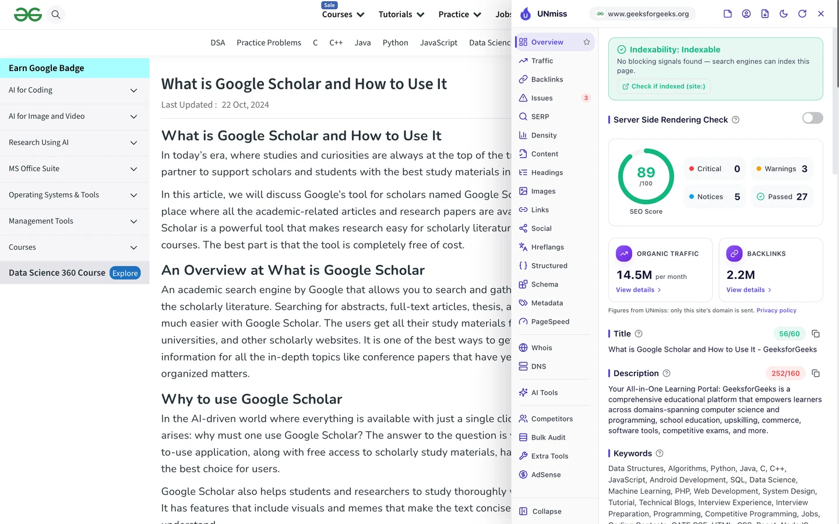Image resolution: width=839 pixels, height=524 pixels.
Task: Click the Server Side Rendering Check help icon
Action: pos(736,120)
